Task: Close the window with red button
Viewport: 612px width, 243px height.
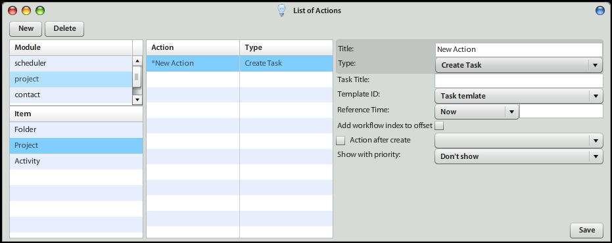Action: (x=12, y=11)
